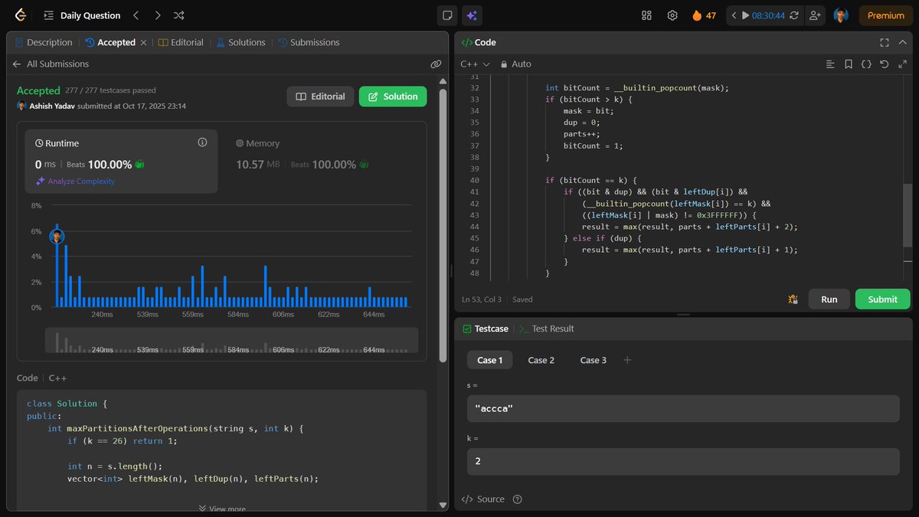Click the left panel vertical scrollbar
The image size is (919, 517).
443,224
